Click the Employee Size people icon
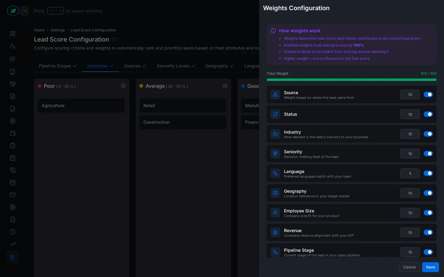The height and width of the screenshot is (277, 444). pos(275,213)
